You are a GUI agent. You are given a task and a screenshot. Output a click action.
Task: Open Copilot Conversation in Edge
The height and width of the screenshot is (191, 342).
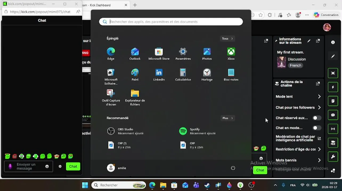[326, 15]
